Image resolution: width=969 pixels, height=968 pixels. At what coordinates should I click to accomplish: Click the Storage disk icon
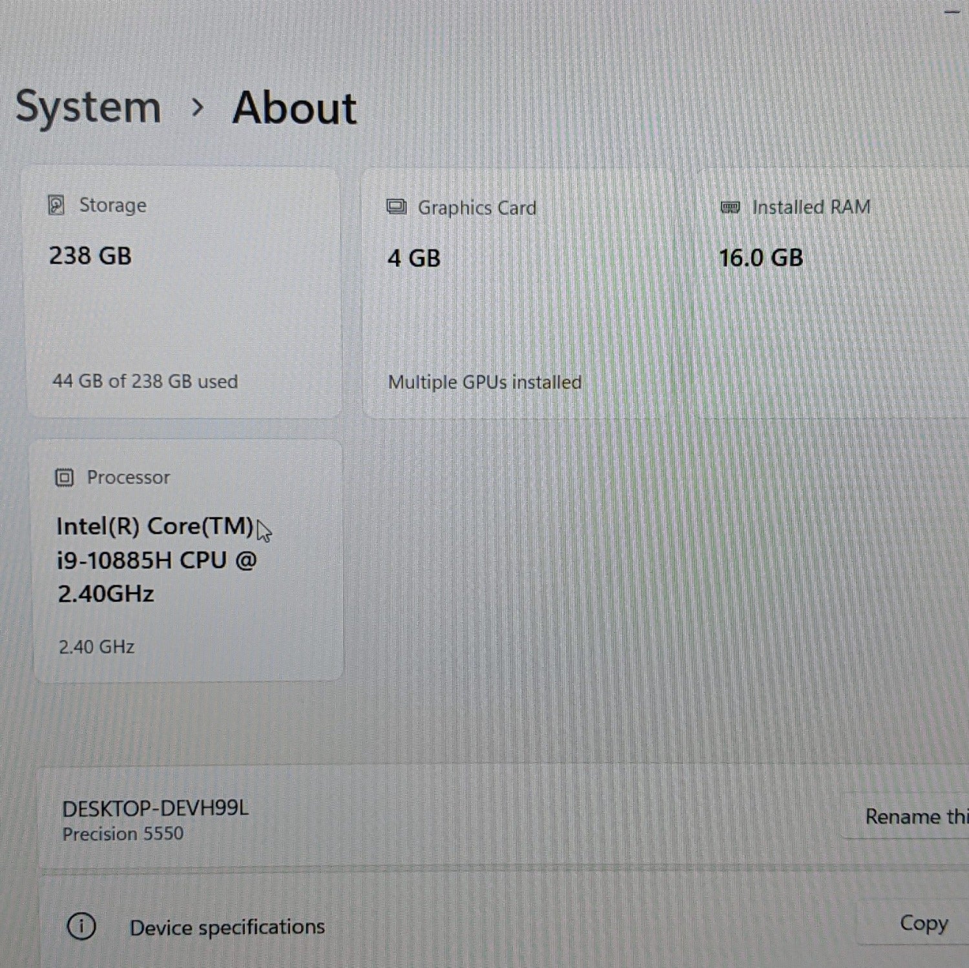coord(57,205)
